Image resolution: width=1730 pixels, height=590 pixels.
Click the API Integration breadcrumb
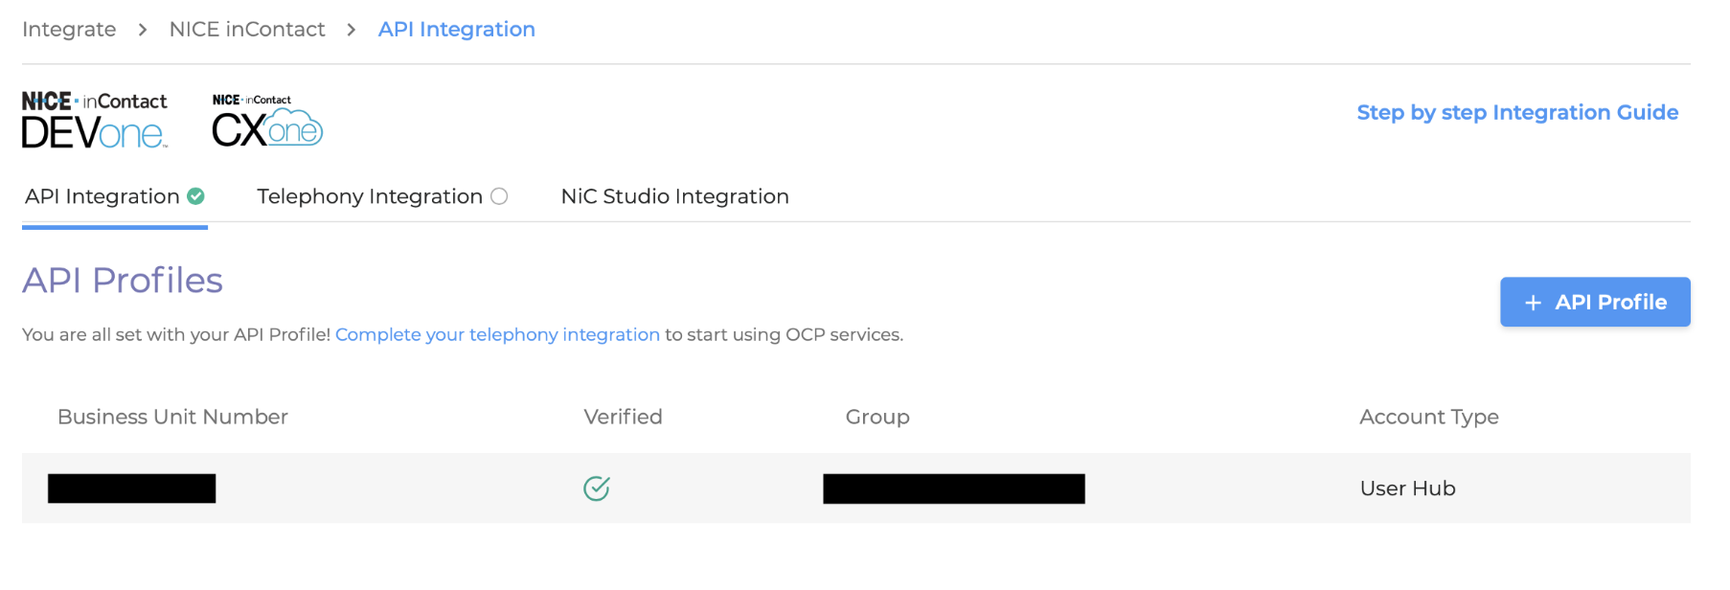[x=456, y=30]
